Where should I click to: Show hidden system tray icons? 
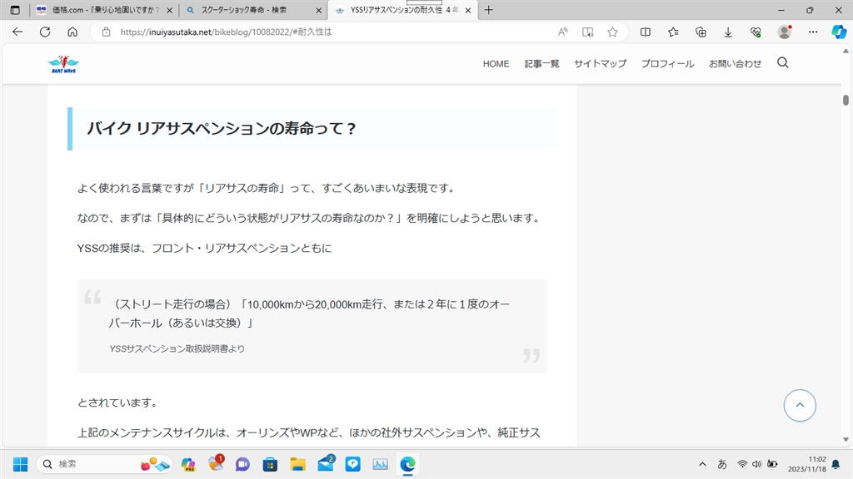click(702, 464)
